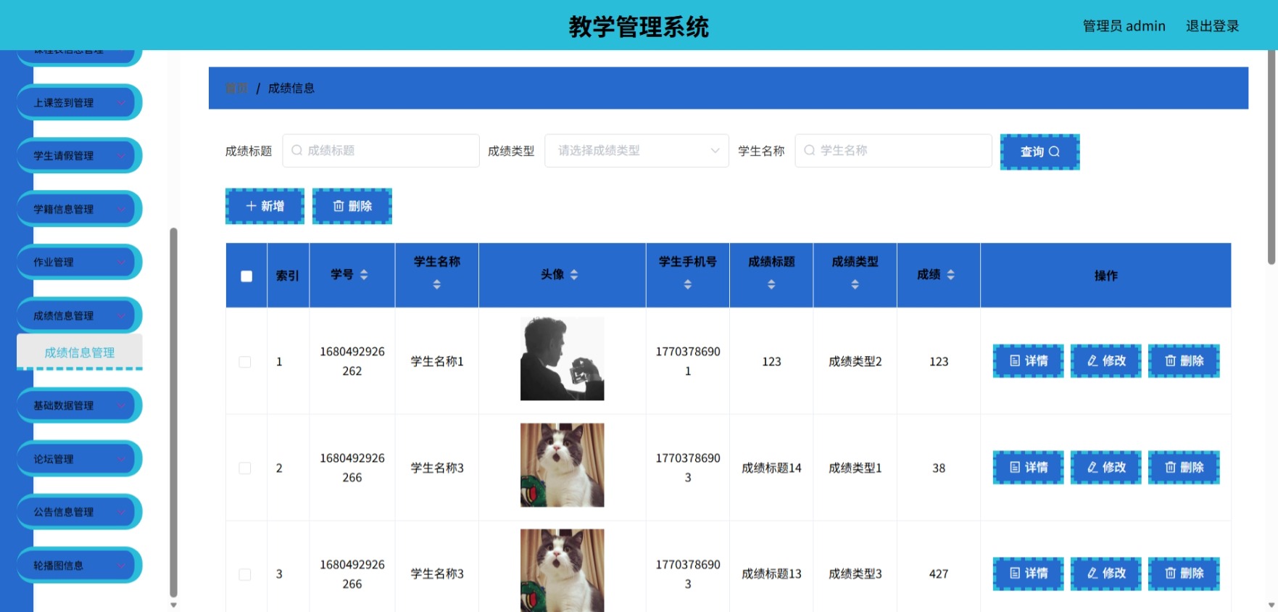Image resolution: width=1278 pixels, height=612 pixels.
Task: Toggle the select-all checkbox in table header
Action: click(246, 276)
